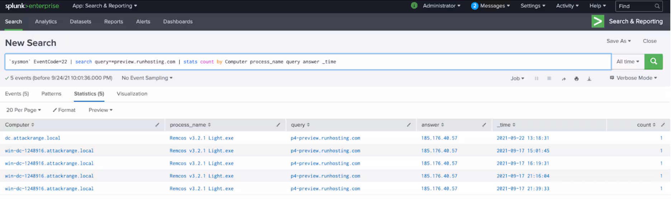
Task: Switch to the Events (5) tab
Action: 17,94
